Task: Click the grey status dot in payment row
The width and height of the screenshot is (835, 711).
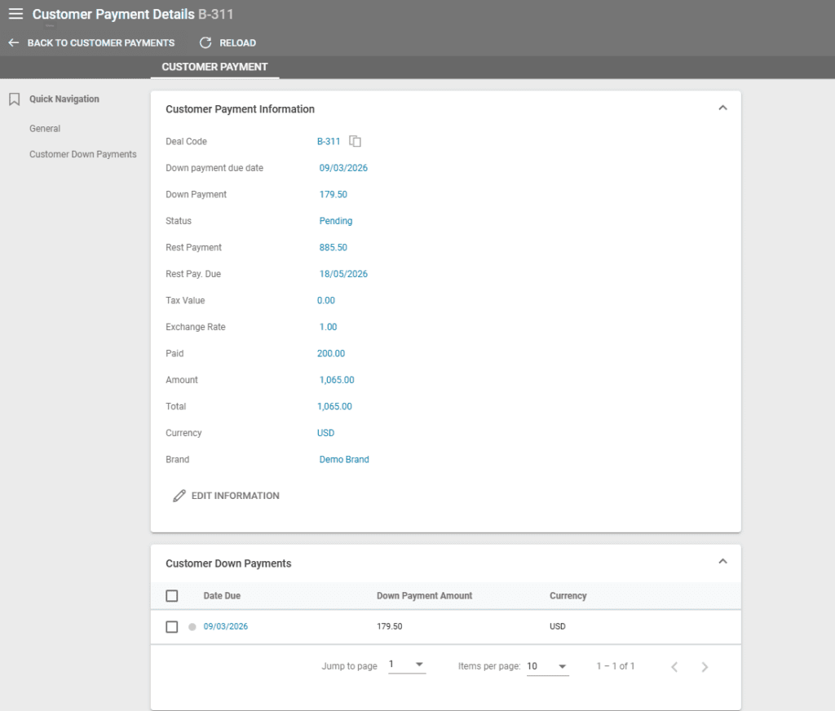Action: tap(192, 627)
